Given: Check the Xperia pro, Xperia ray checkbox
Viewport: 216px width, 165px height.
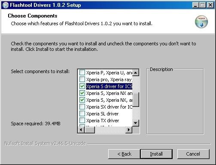Looking at the screenshot, I should pyautogui.click(x=82, y=80).
